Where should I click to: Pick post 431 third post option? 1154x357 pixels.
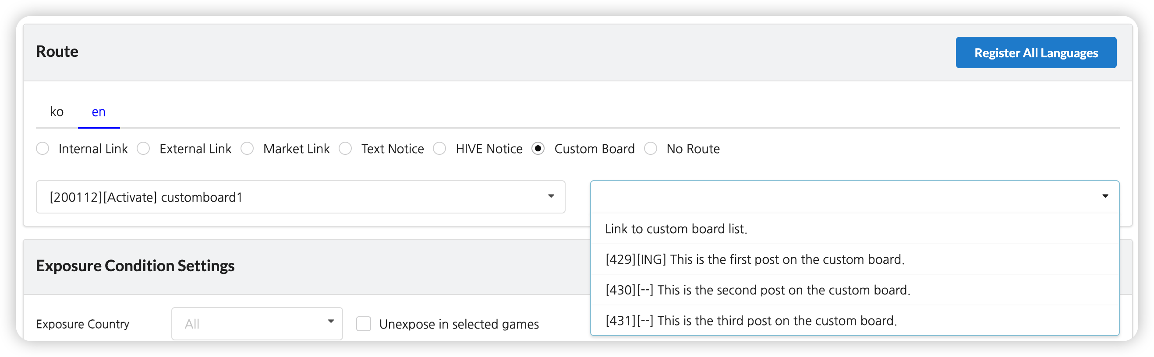pos(751,321)
